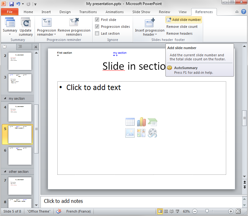Image resolution: width=248 pixels, height=216 pixels.
Task: Open the Summary dropdown arrow
Action: pyautogui.click(x=10, y=34)
